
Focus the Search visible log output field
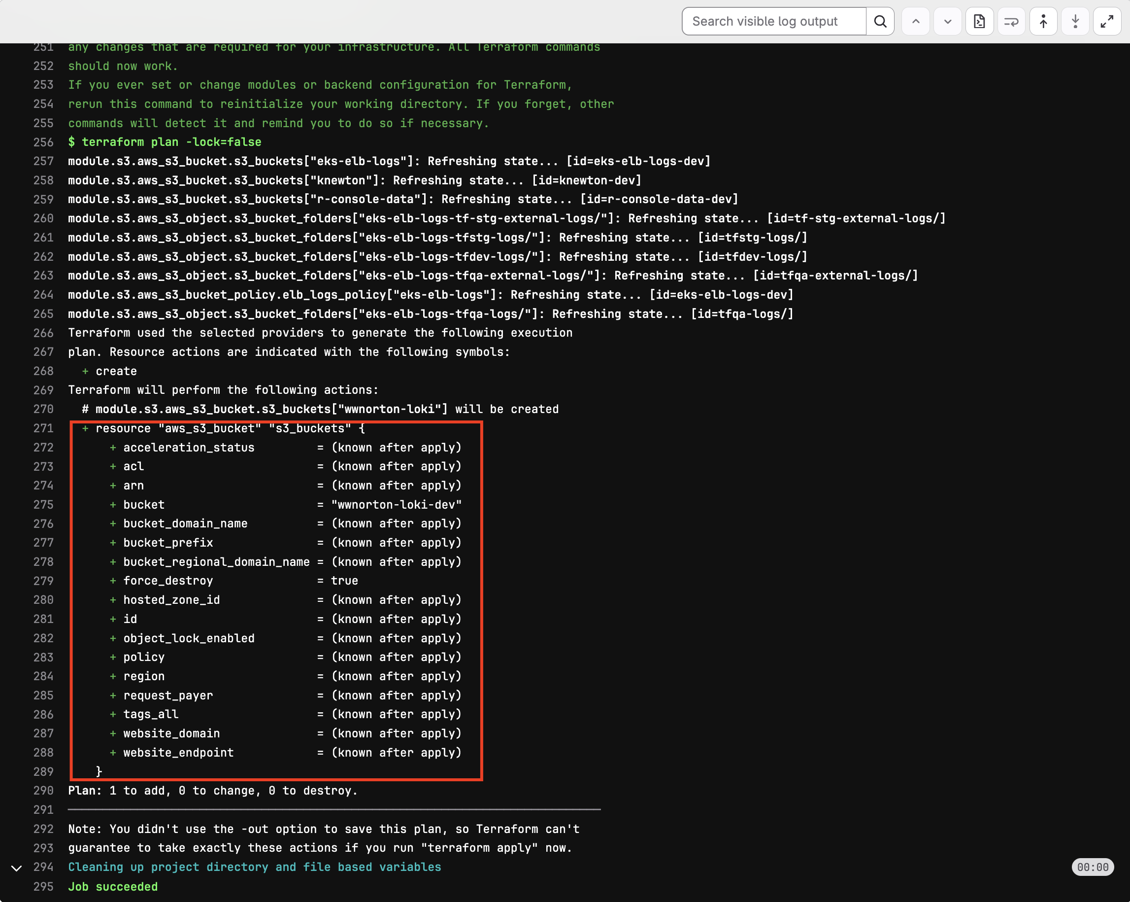pyautogui.click(x=774, y=22)
